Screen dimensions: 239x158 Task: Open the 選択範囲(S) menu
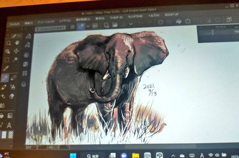pyautogui.click(x=83, y=20)
